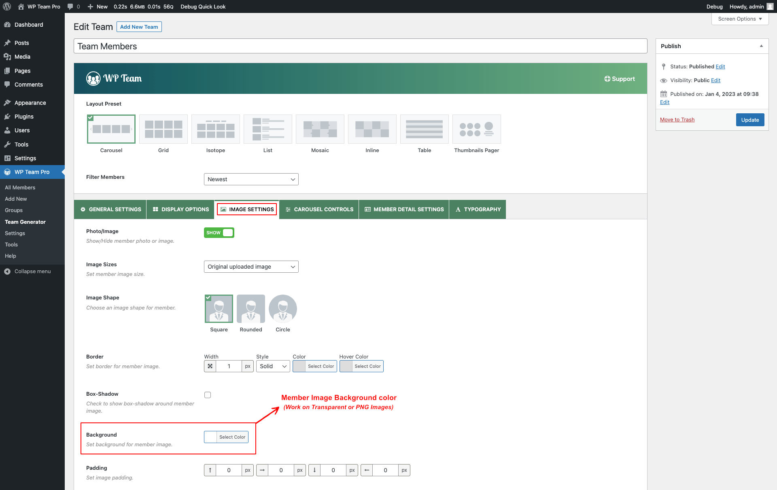Open the border Style dropdown

(x=273, y=366)
